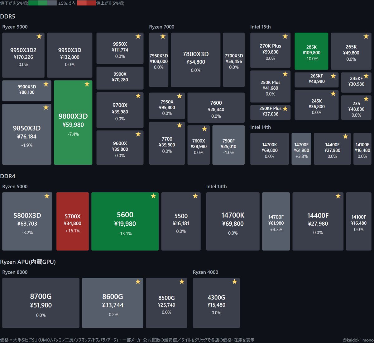Screen dimensions: 374x343
Task: Open the 8700G tile priced ¥51,980
Action: 41,303
